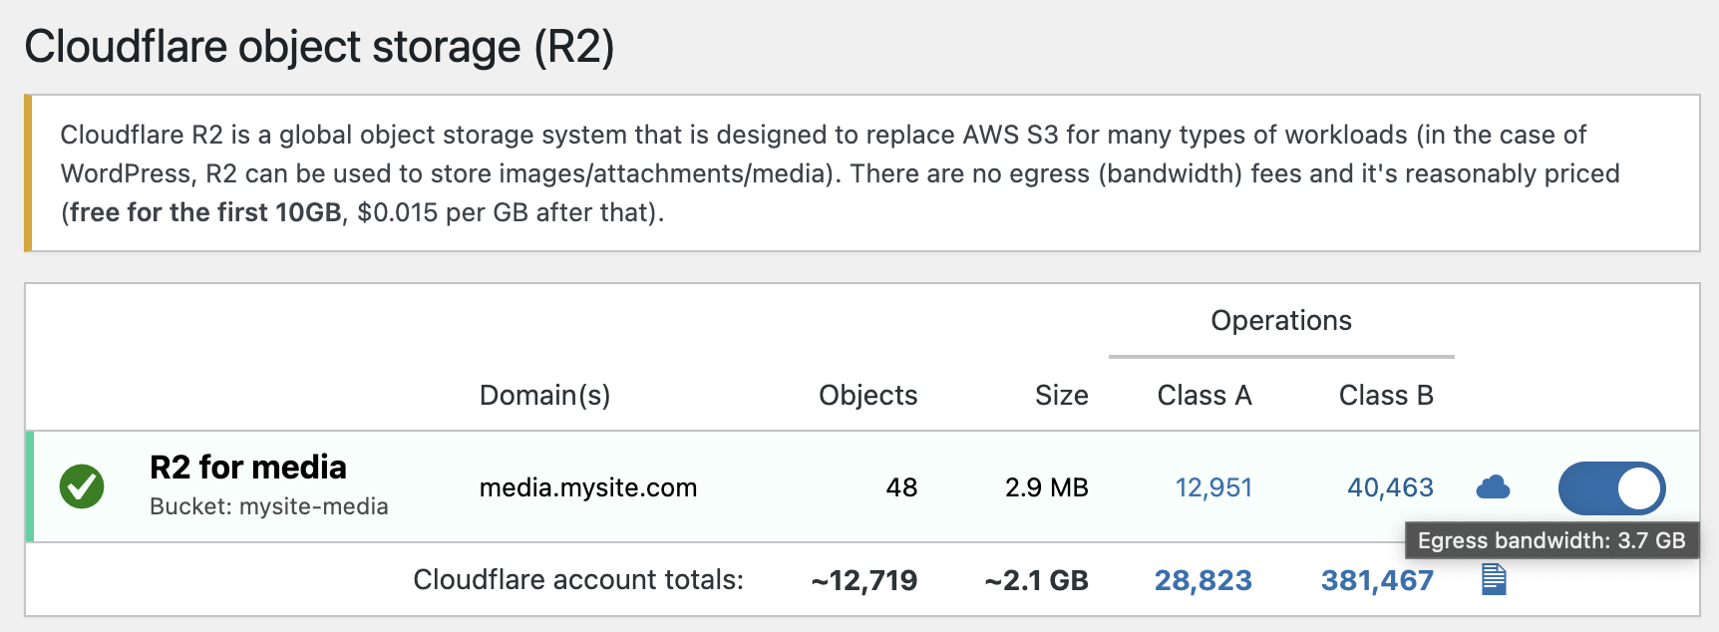Viewport: 1719px width, 632px height.
Task: Select the R2 for media bucket name
Action: [x=248, y=468]
